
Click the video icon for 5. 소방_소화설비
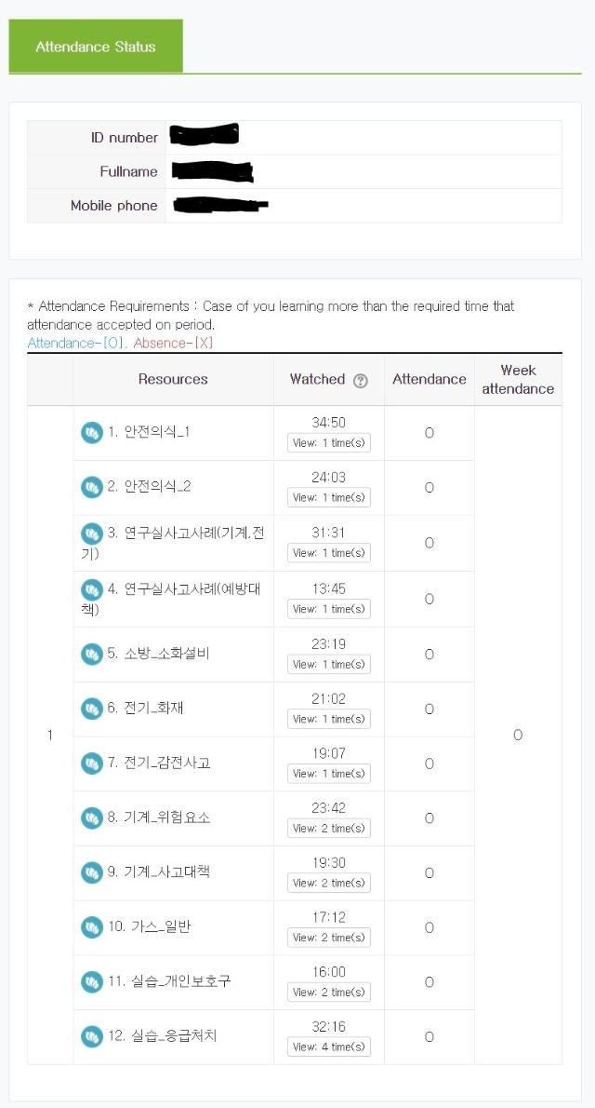[92, 655]
